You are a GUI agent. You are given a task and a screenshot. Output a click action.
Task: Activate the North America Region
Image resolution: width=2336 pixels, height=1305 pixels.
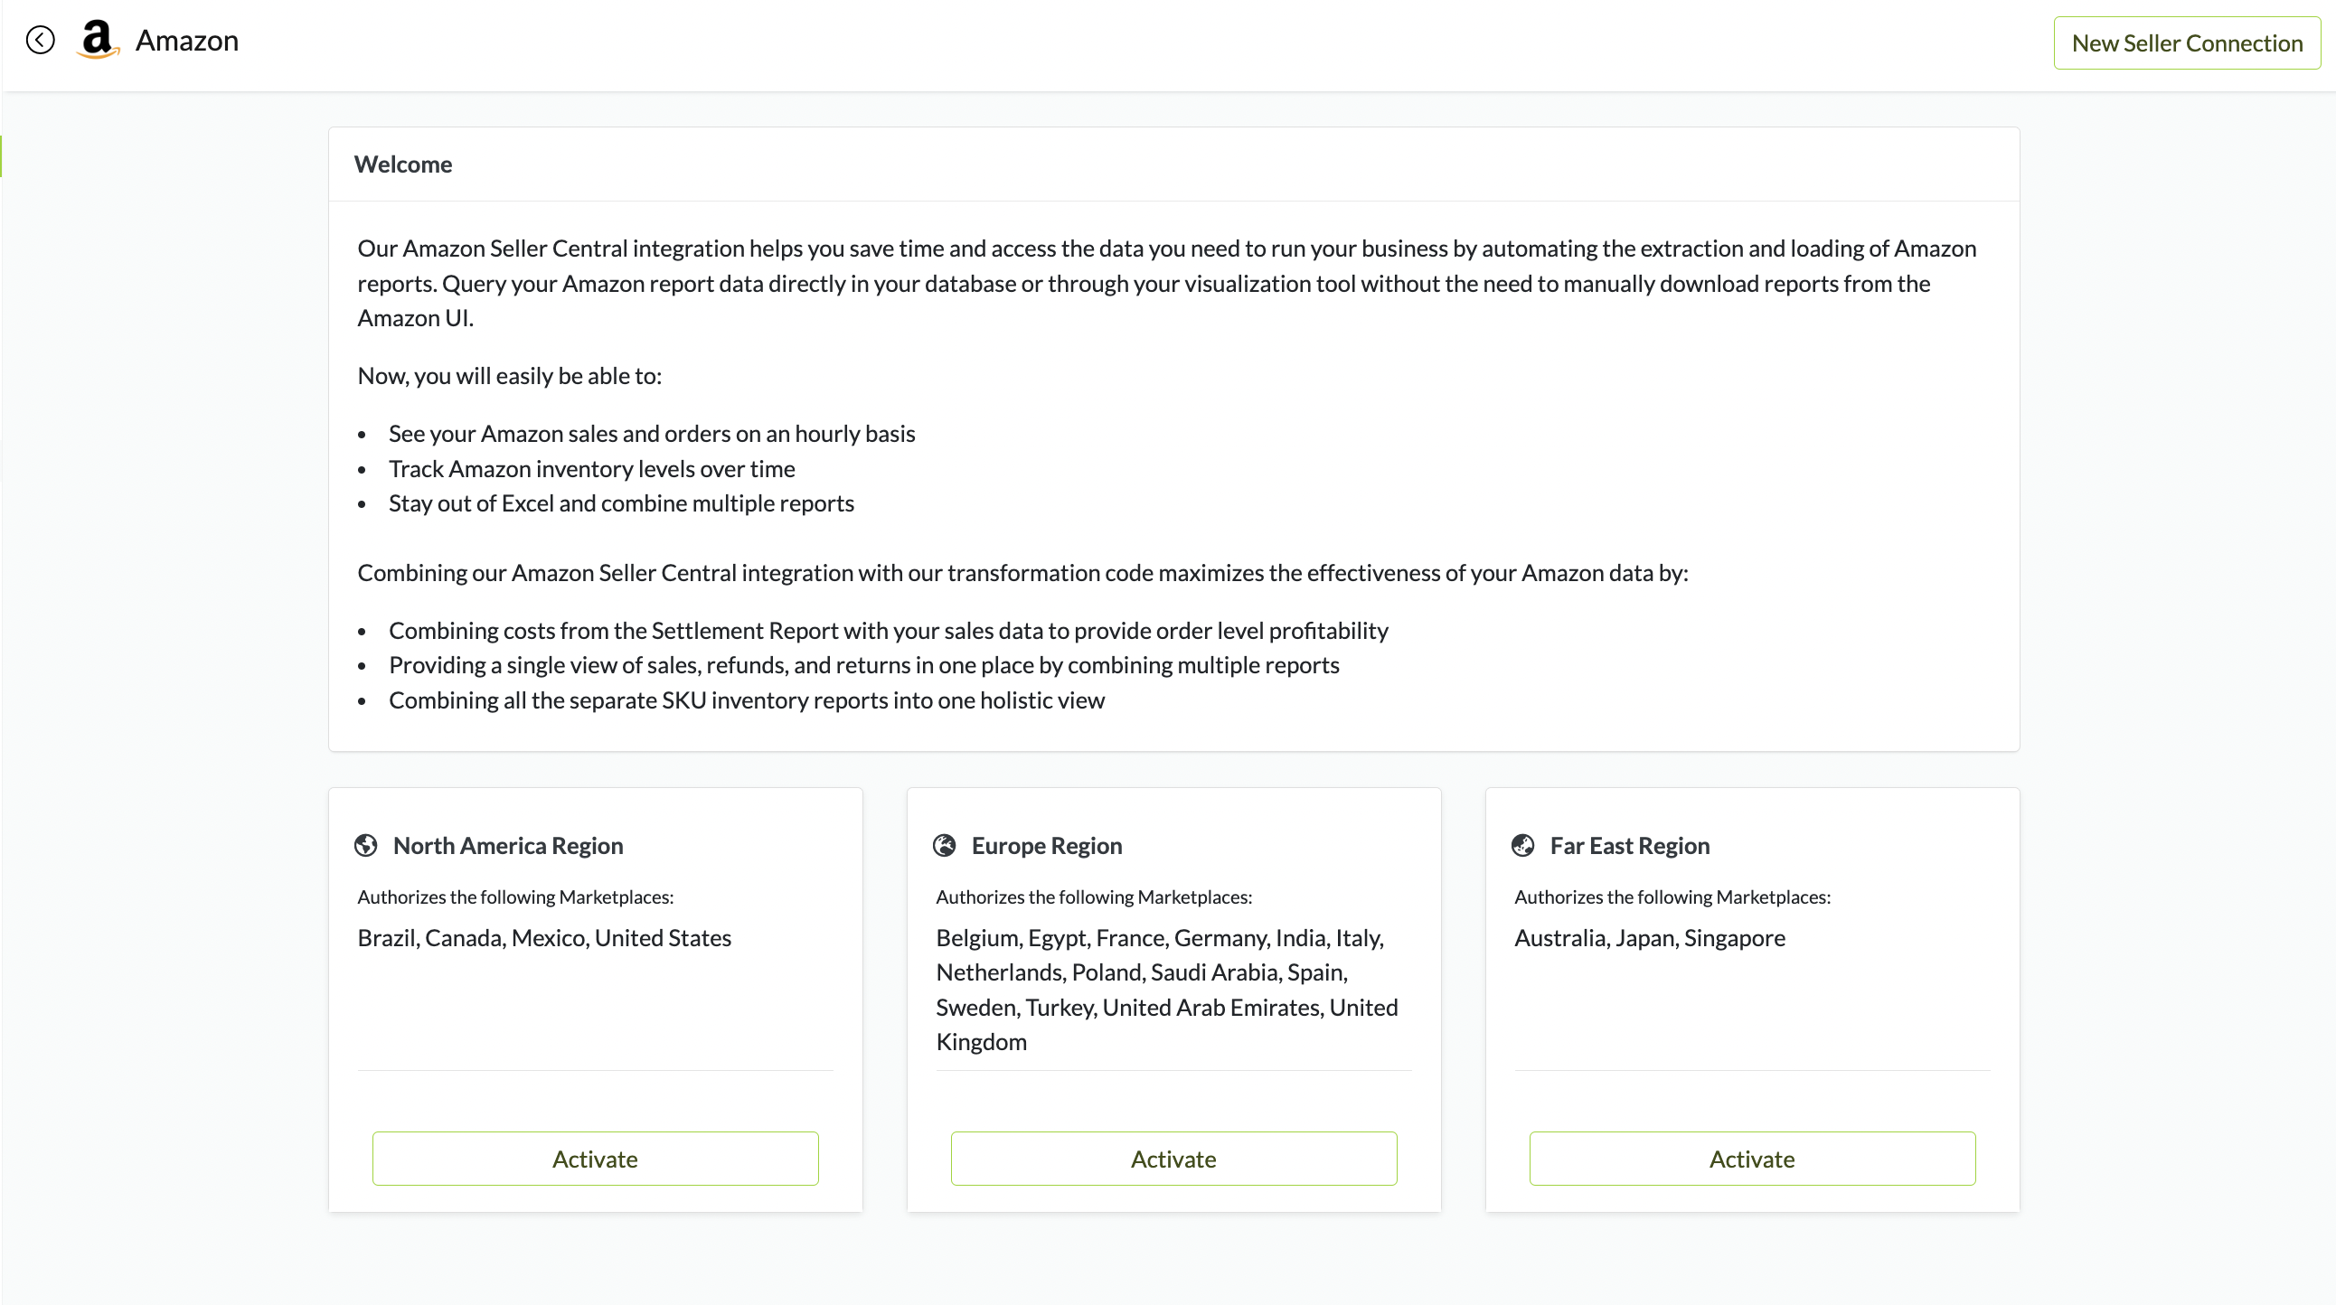coord(595,1159)
